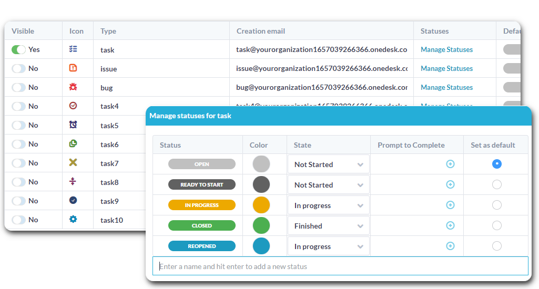Change light gray color of OPEN status
This screenshot has height=289, width=539.
click(261, 164)
